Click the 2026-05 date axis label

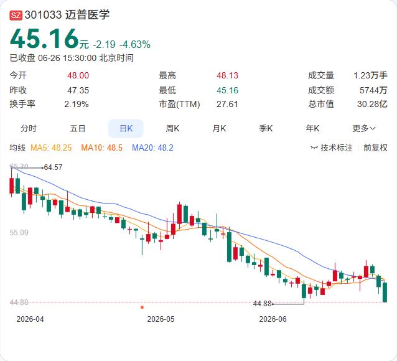pyautogui.click(x=161, y=319)
